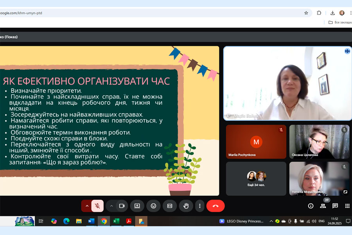The image size is (352, 235).
Task: Launch Copilot from the taskbar
Action: click(54, 221)
